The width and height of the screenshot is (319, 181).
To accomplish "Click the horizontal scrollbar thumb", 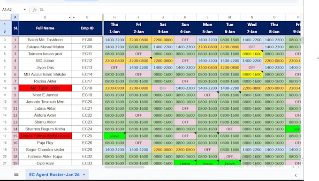I will coord(124,167).
